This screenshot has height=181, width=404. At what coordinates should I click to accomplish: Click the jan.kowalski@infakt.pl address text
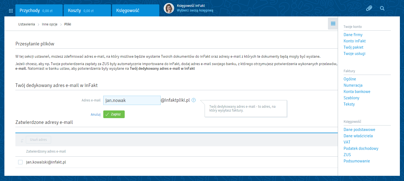46,162
